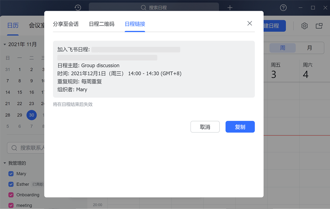Click the 将在日程结束后失效 notice

pyautogui.click(x=73, y=104)
